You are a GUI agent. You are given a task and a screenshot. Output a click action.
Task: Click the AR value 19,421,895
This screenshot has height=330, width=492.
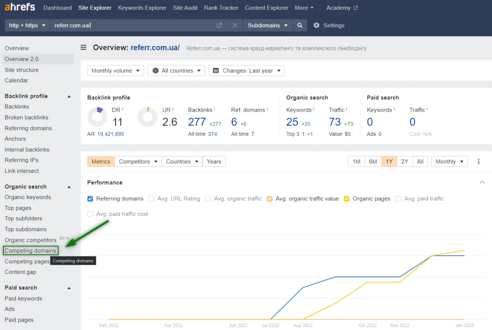coord(111,134)
